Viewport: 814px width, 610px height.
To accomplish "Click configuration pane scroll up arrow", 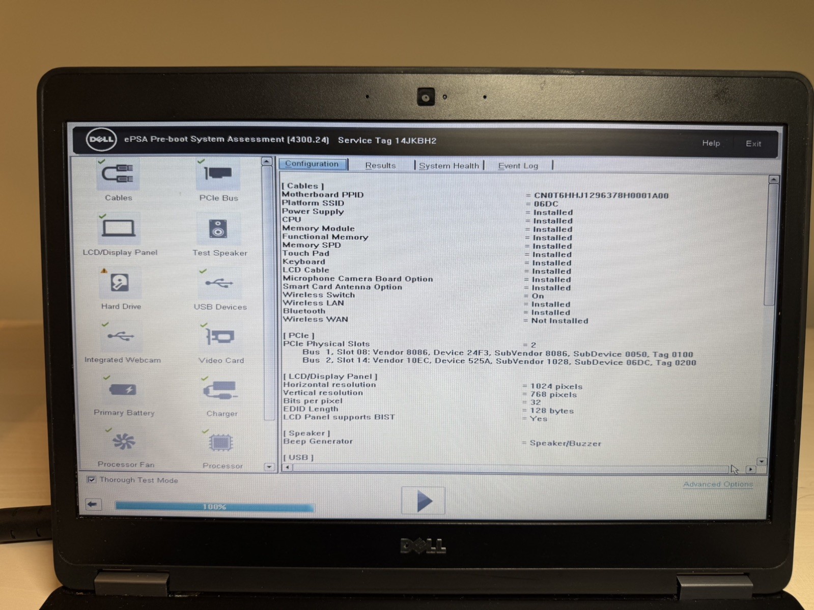I will tap(773, 180).
